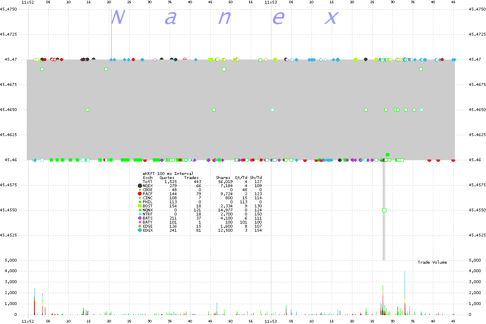Click the EDGE shares value 1,600

[227, 226]
